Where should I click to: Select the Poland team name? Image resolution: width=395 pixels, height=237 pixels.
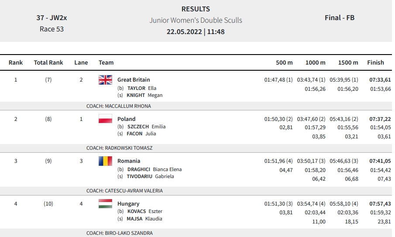pos(126,119)
